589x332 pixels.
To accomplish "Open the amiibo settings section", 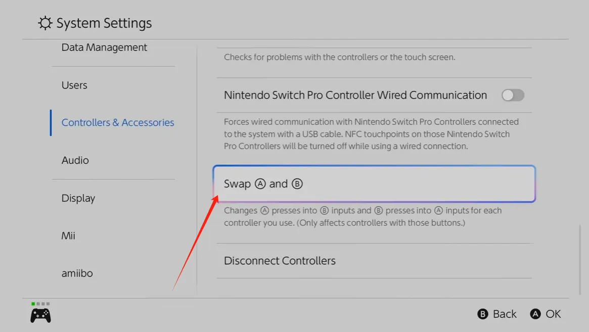I will click(77, 273).
